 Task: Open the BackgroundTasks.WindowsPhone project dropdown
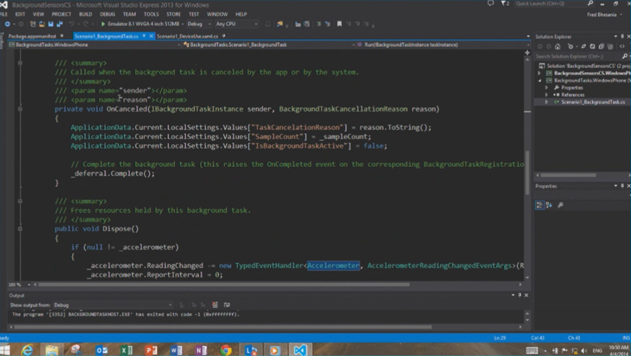click(x=94, y=44)
